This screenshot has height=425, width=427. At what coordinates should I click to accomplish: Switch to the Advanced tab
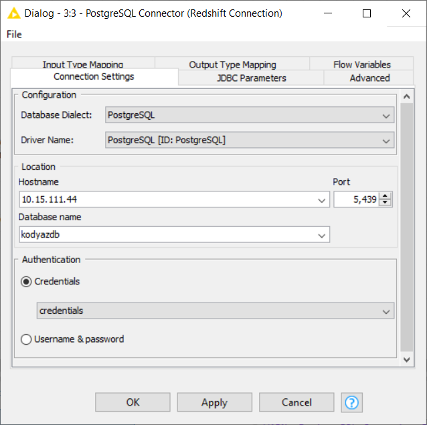(x=369, y=78)
